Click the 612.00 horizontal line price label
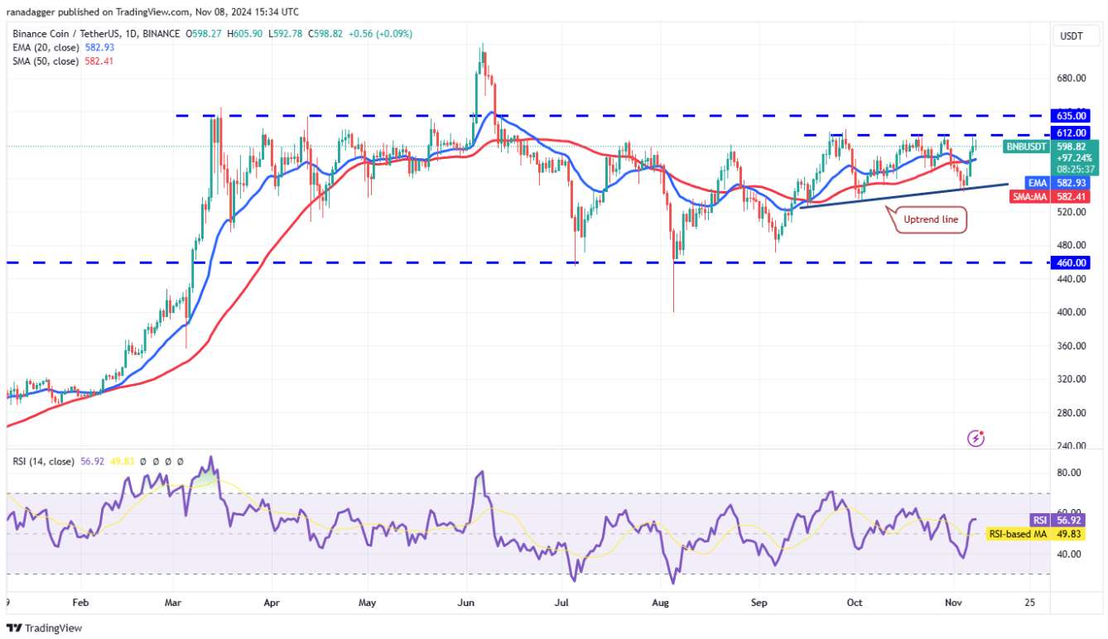 pyautogui.click(x=1069, y=132)
